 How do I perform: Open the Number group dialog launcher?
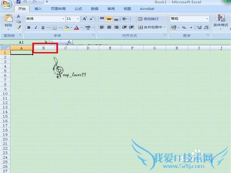pos(208,35)
